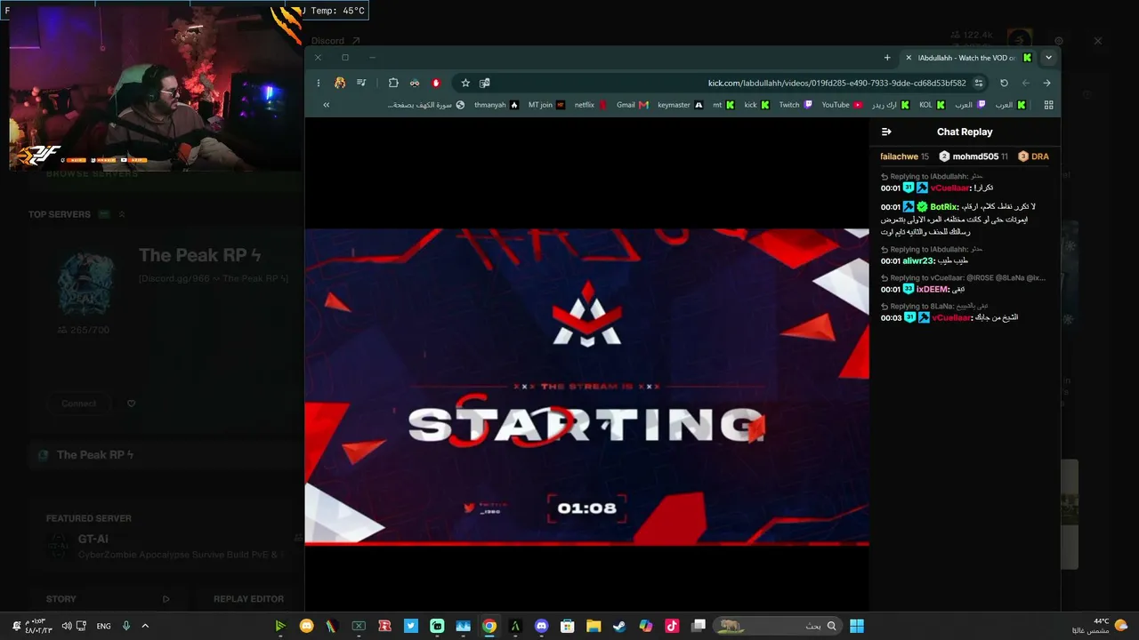1139x640 pixels.
Task: Open Steam from the taskbar
Action: [619, 626]
